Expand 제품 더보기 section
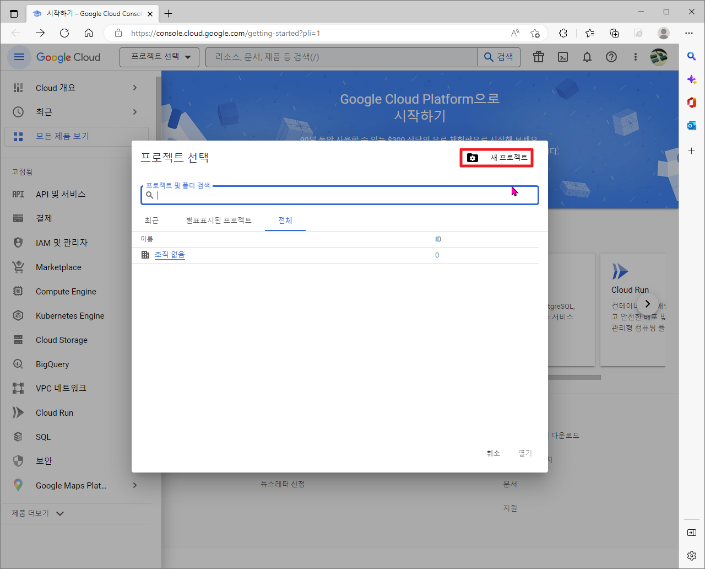705x569 pixels. 39,513
